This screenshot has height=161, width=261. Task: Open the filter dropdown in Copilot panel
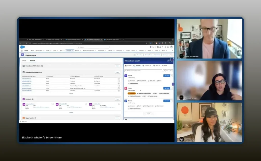point(168,71)
